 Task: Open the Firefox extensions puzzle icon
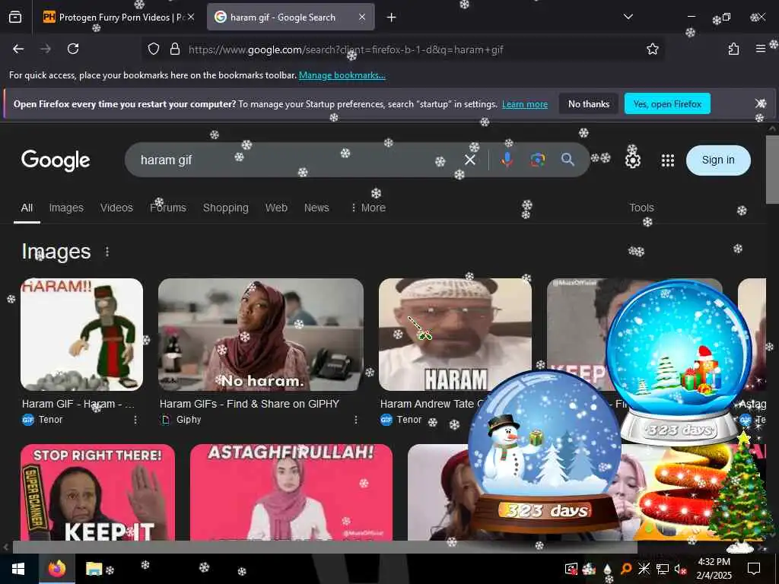click(733, 49)
